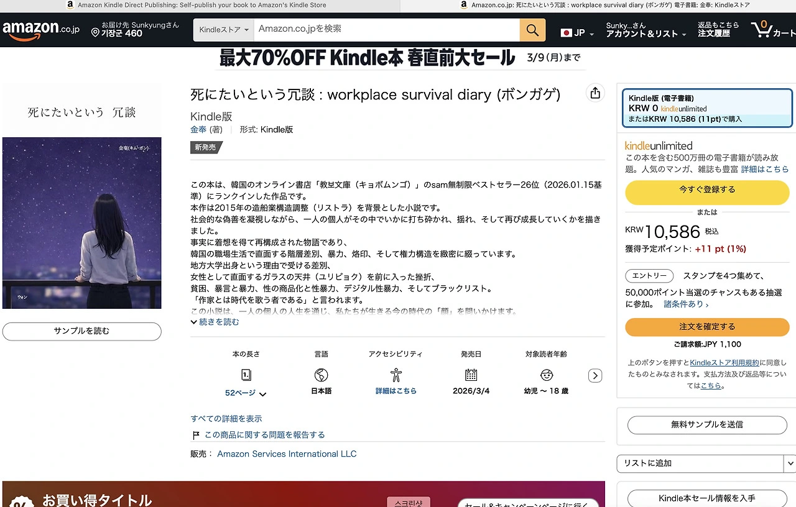Click the すべての詳細を表示 link
Screen dimensions: 796x507
click(x=226, y=419)
